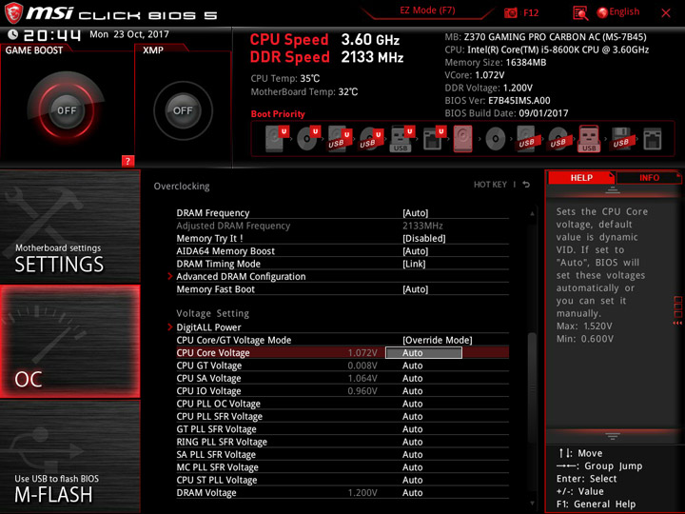Open the AIDA64 Memory Boost [Auto] value
Viewport: 685px width, 514px height.
(415, 251)
